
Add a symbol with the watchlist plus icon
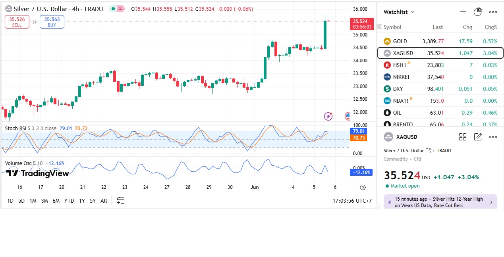463,12
